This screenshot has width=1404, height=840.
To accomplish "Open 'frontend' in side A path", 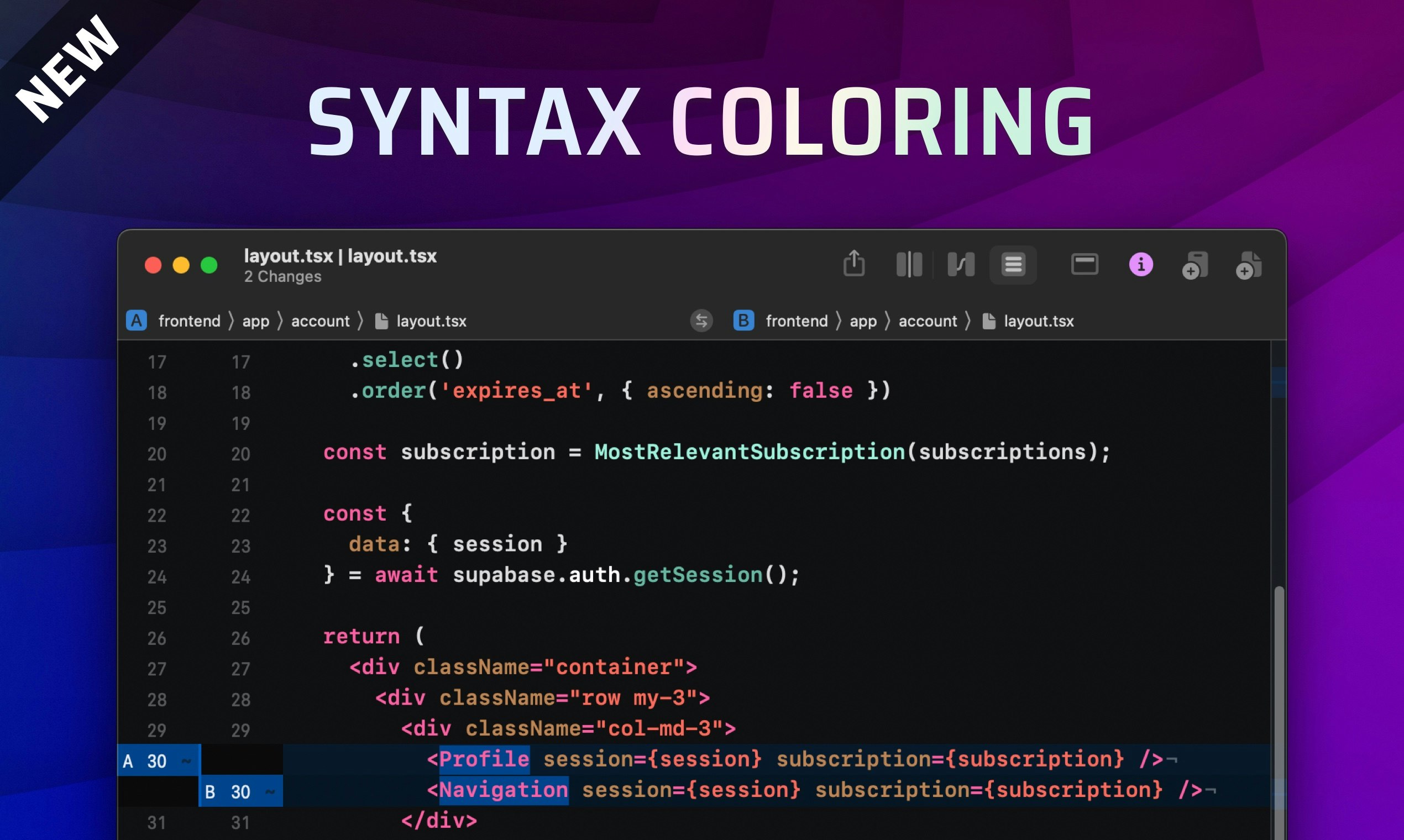I will [x=189, y=321].
